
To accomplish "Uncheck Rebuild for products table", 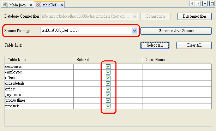I will [108, 106].
